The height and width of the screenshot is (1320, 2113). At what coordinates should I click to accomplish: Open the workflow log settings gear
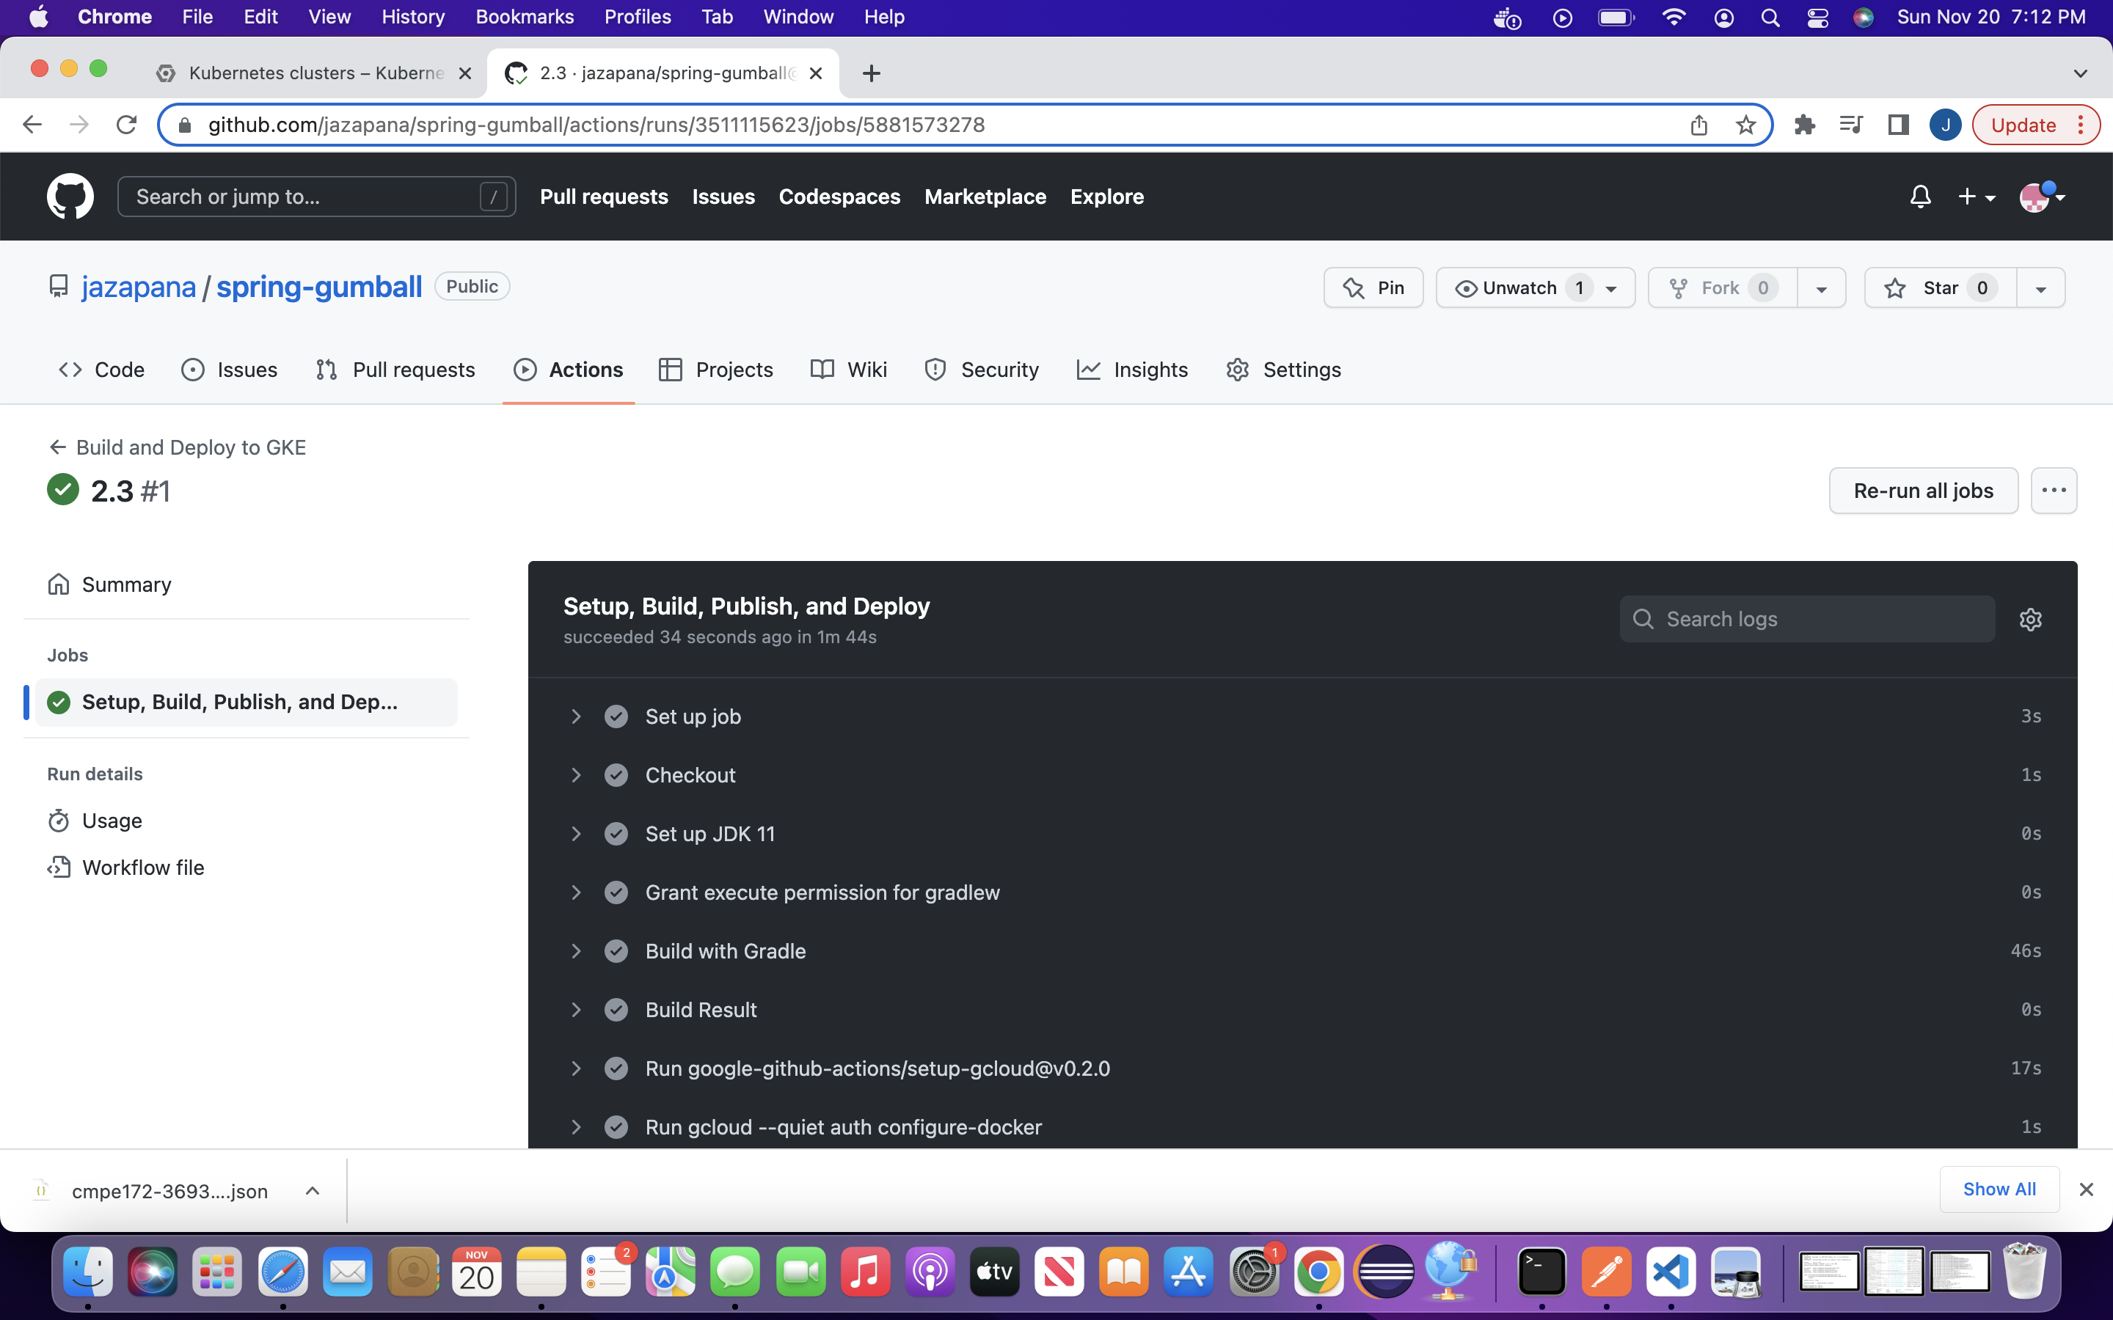click(2030, 618)
